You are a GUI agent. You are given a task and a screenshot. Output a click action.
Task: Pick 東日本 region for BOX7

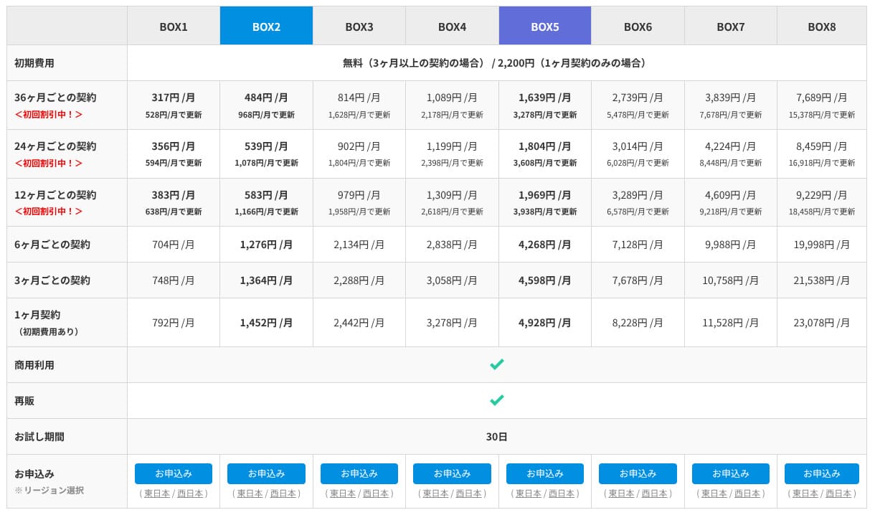tap(714, 493)
